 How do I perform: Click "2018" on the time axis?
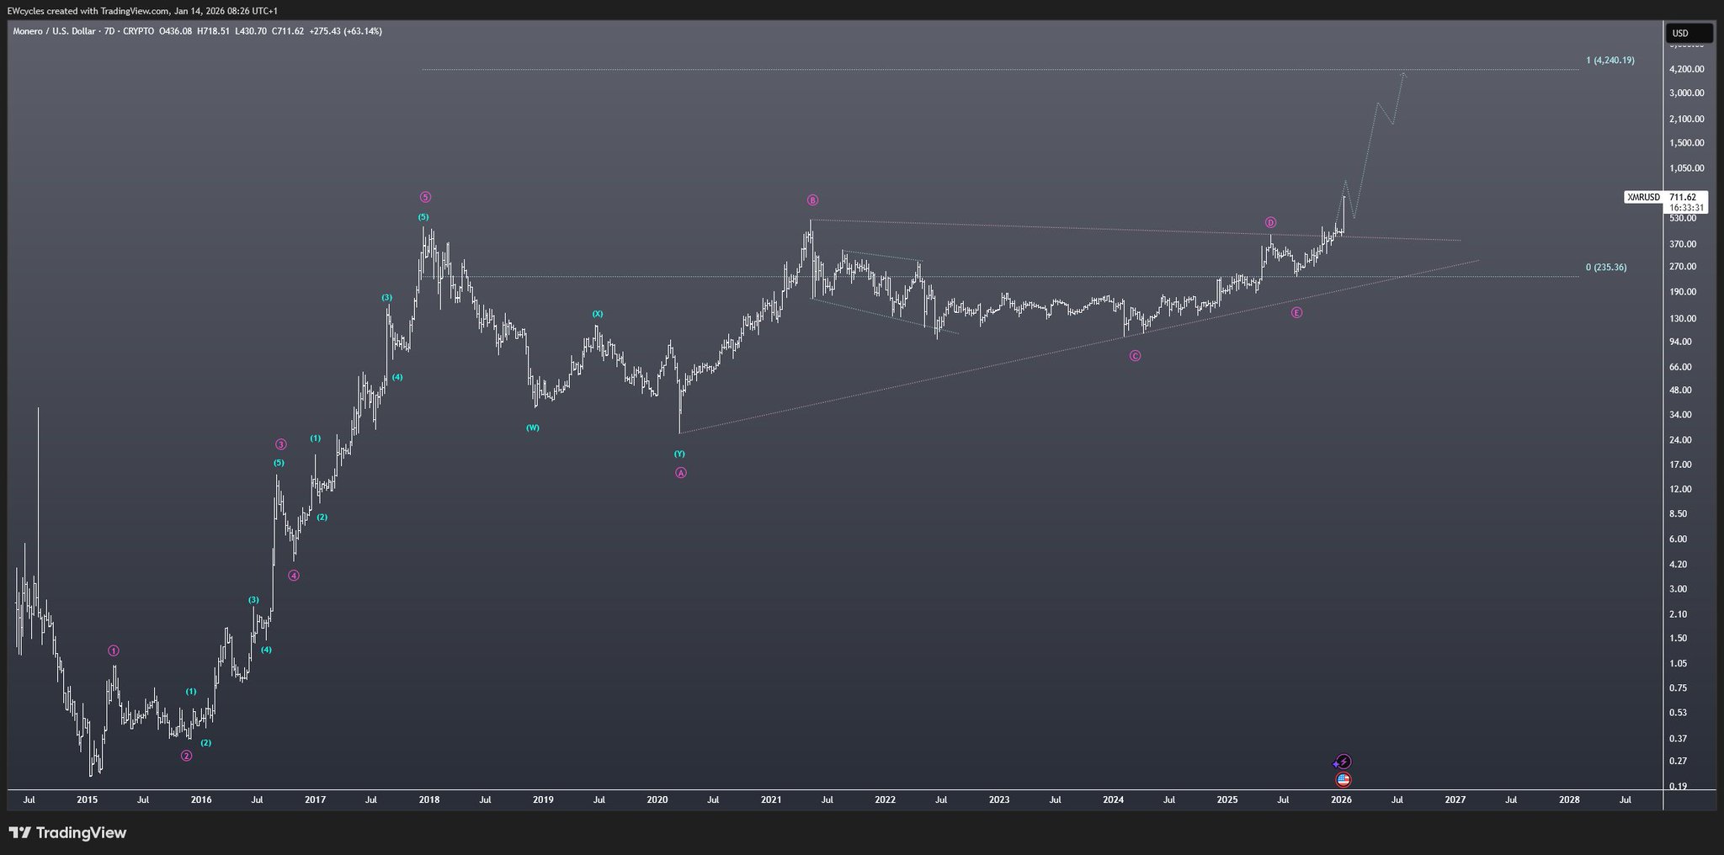[429, 800]
